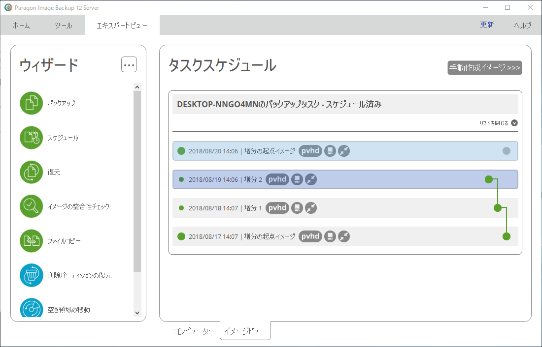Open the ヘルプ menu

[522, 26]
